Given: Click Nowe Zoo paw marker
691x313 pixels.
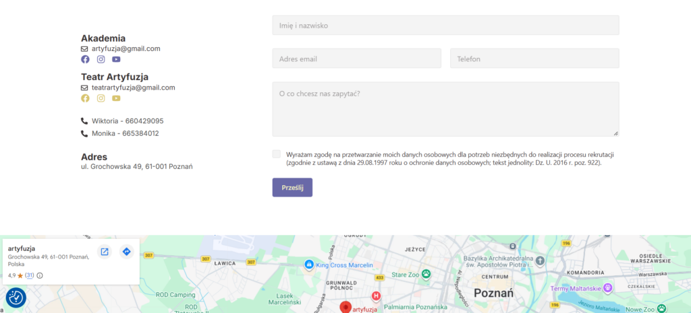Looking at the screenshot, I should [x=662, y=308].
